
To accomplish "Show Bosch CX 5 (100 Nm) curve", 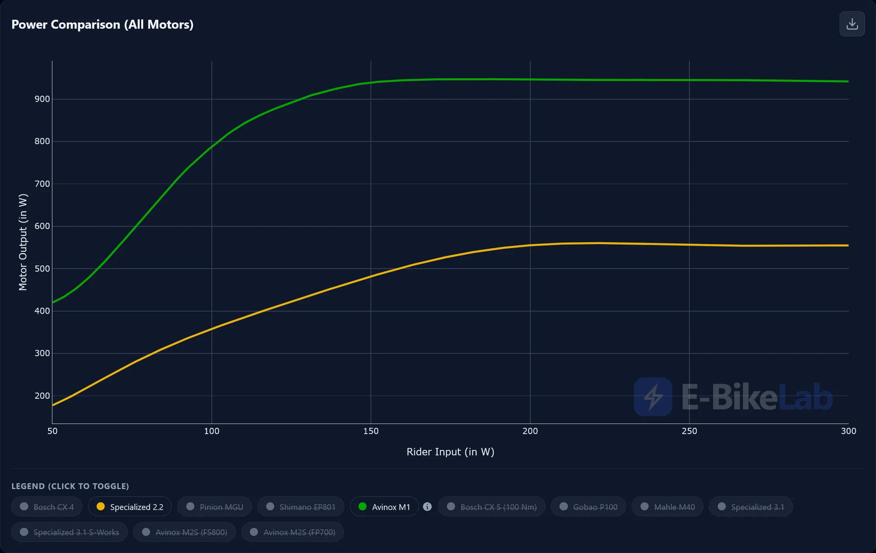I will (x=492, y=506).
